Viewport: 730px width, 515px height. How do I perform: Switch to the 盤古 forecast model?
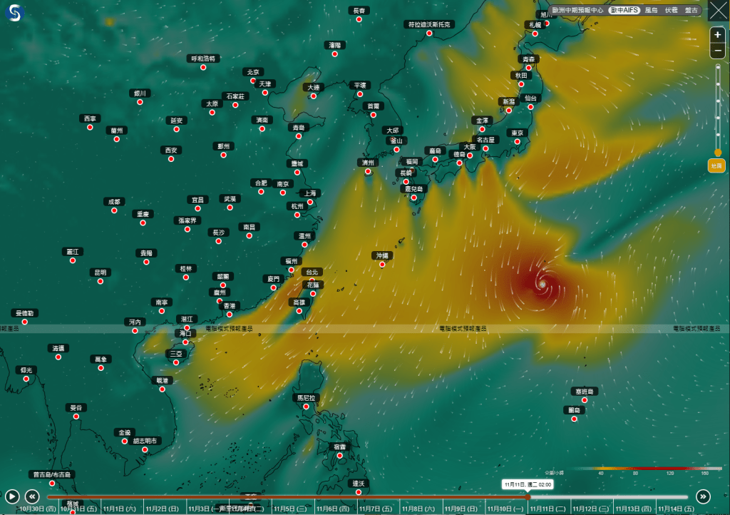pyautogui.click(x=692, y=11)
